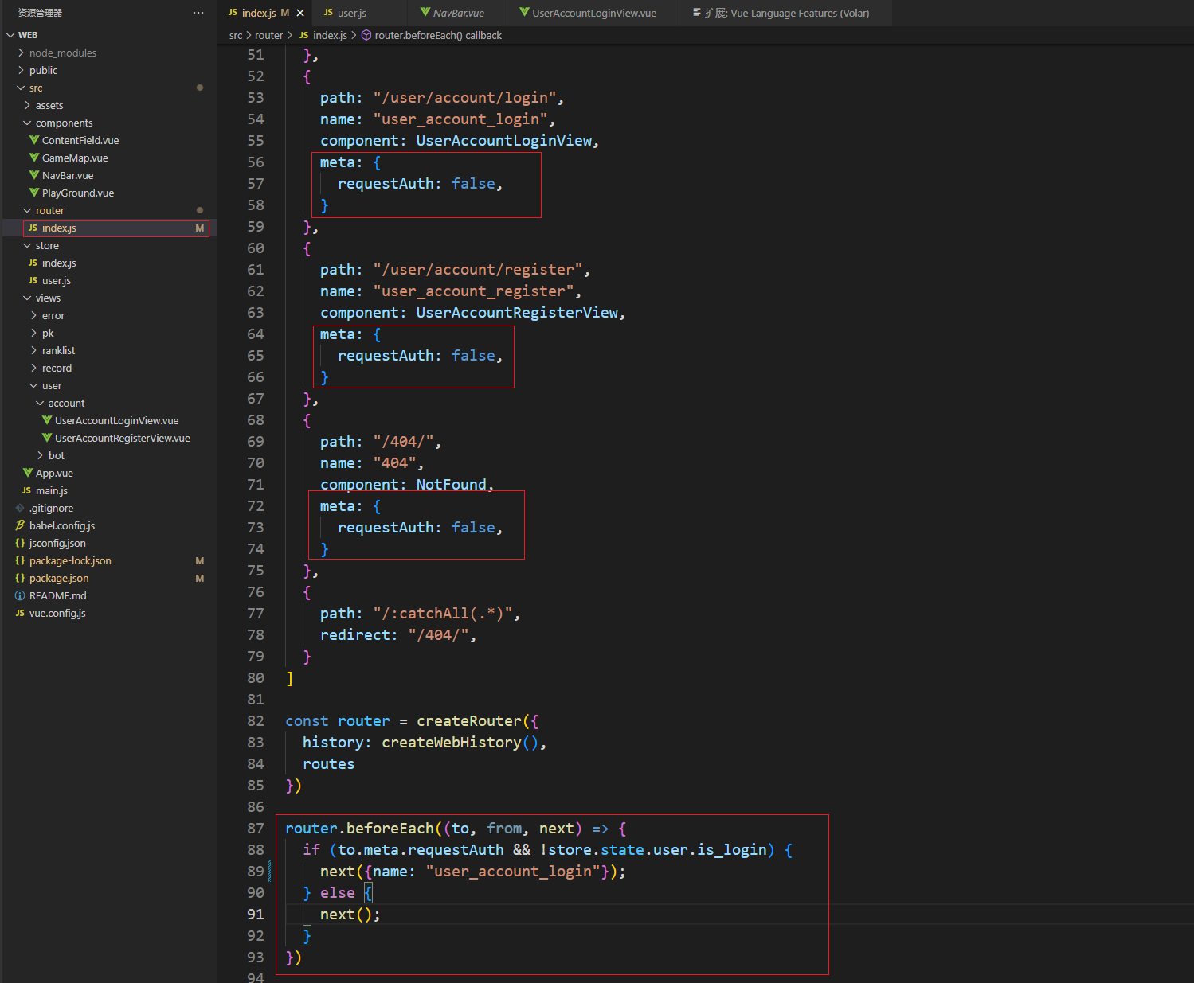
Task: Select the index.js editor tab
Action: pyautogui.click(x=258, y=13)
